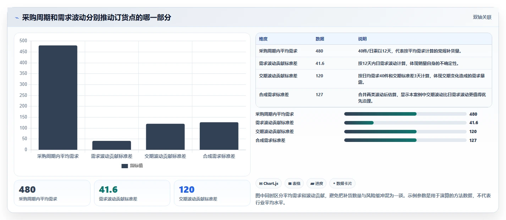The image size is (506, 220).
Task: Click table cell 交期波动贡献标准差 in 维度 column
Action: click(x=278, y=76)
